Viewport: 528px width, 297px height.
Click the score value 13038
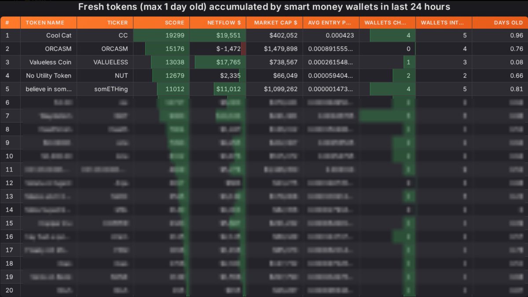coord(175,62)
